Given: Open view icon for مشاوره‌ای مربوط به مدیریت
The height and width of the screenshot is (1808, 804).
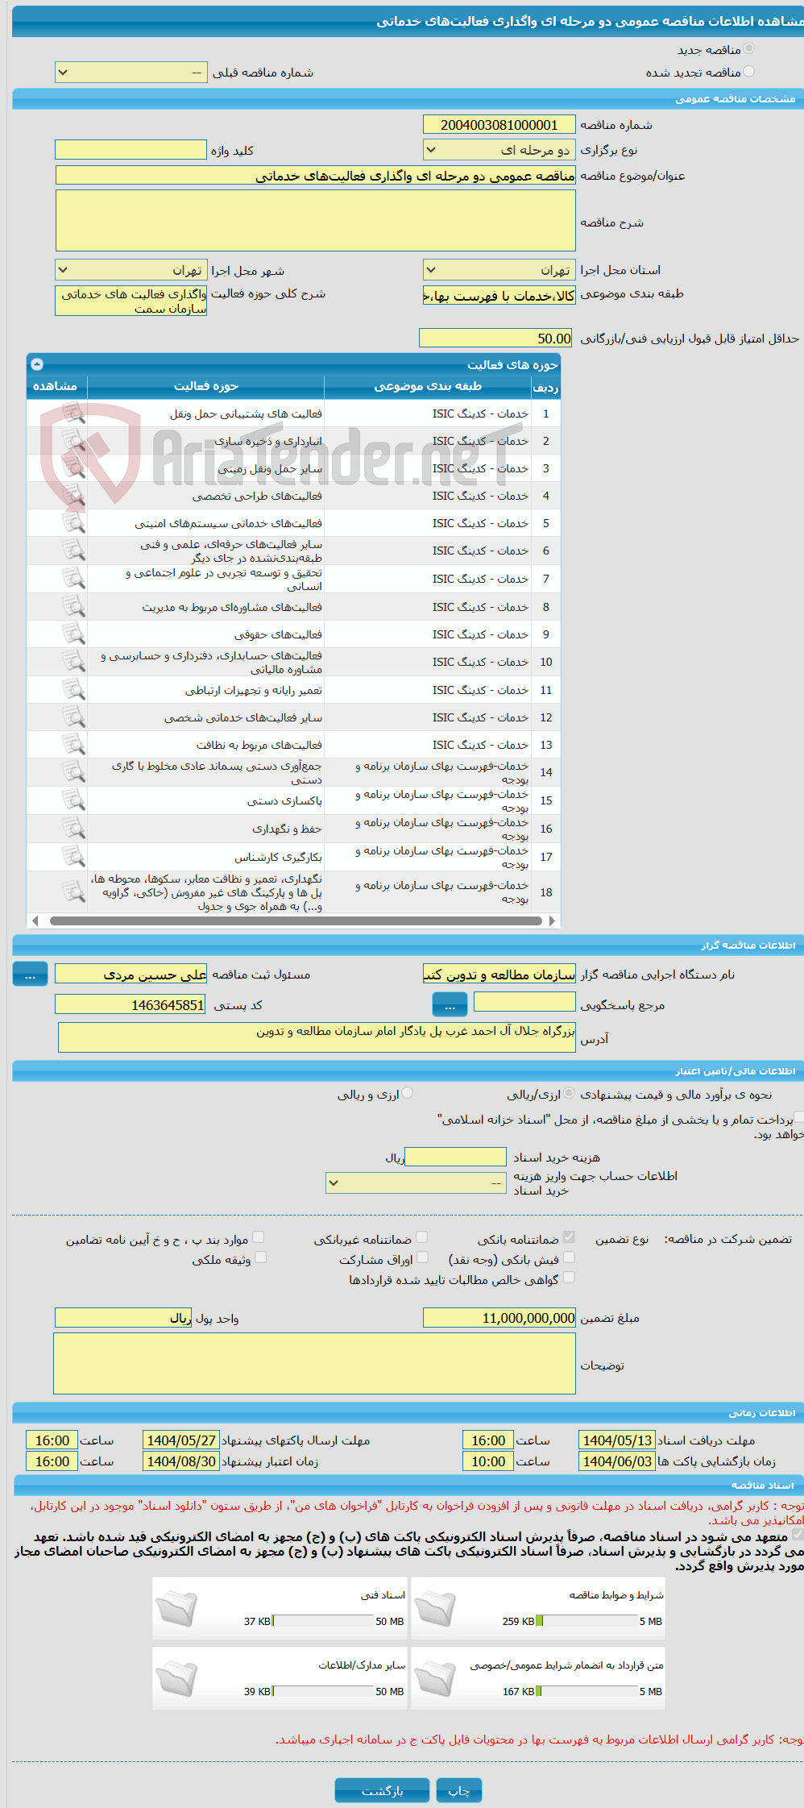Looking at the screenshot, I should click(73, 607).
